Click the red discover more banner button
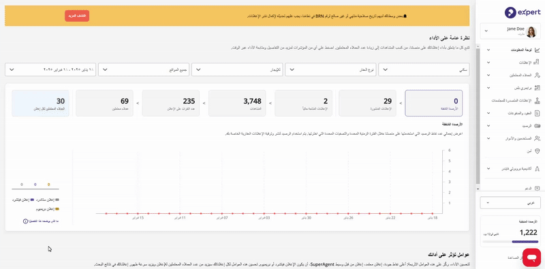Image resolution: width=545 pixels, height=269 pixels. tap(77, 16)
